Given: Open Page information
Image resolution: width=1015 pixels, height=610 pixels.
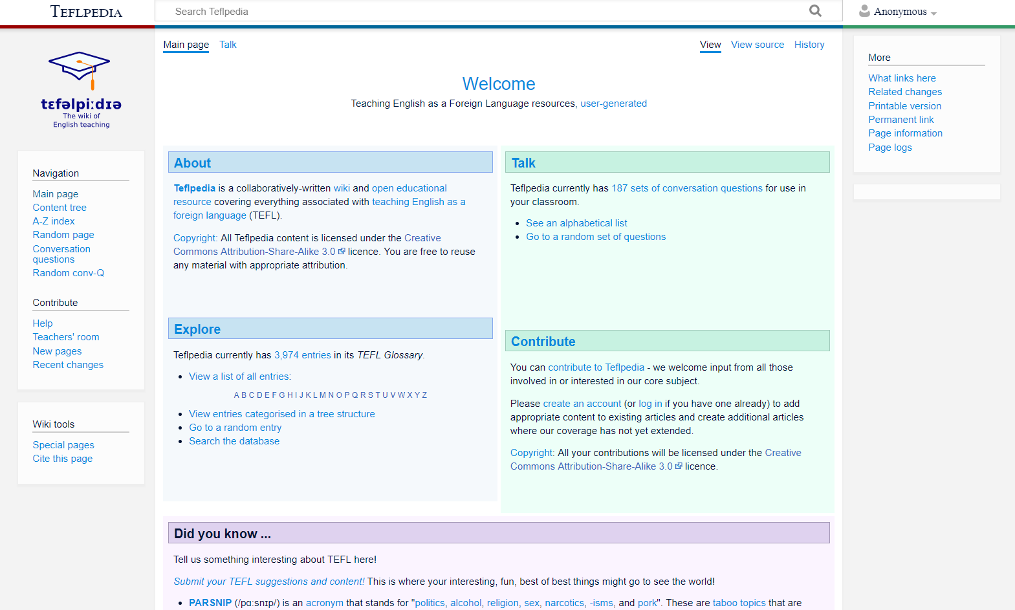Looking at the screenshot, I should coord(905,133).
